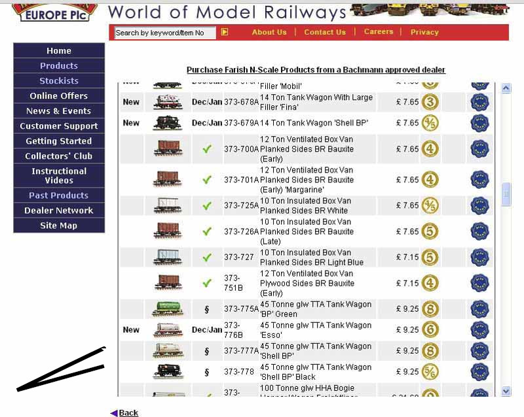Open thumbnail of 373-778 black tank wagon
Viewport: 524px width, 417px height.
click(168, 372)
